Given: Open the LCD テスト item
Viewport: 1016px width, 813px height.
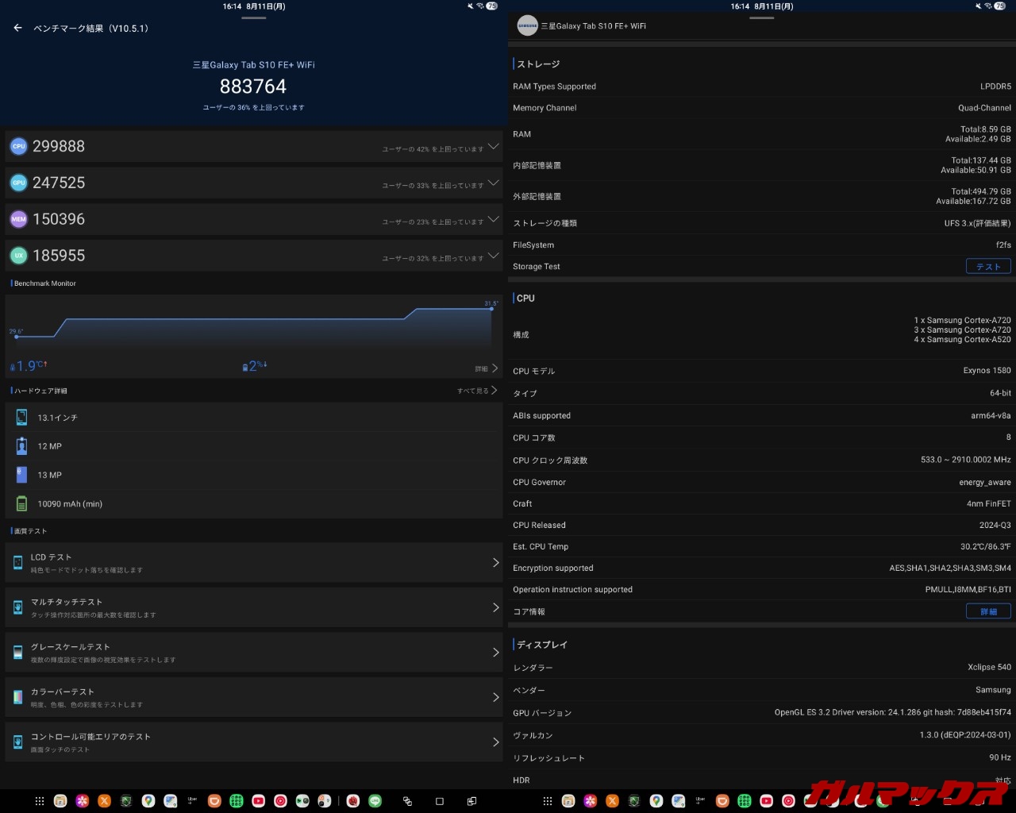Looking at the screenshot, I should pos(254,563).
